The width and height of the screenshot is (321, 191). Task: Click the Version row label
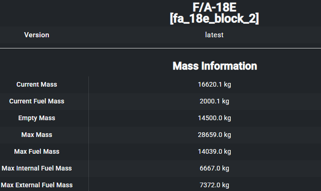click(x=37, y=35)
